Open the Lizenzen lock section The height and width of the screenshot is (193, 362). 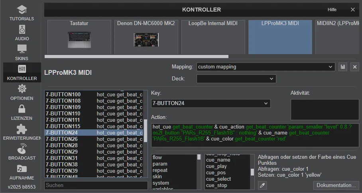pyautogui.click(x=22, y=112)
